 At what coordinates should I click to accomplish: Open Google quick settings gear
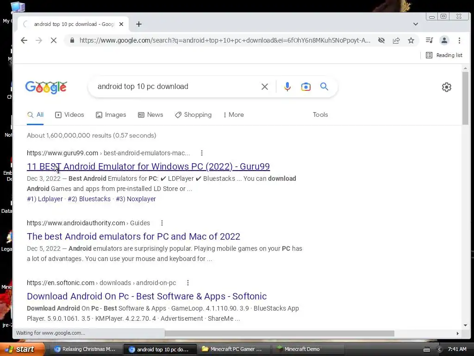point(447,87)
